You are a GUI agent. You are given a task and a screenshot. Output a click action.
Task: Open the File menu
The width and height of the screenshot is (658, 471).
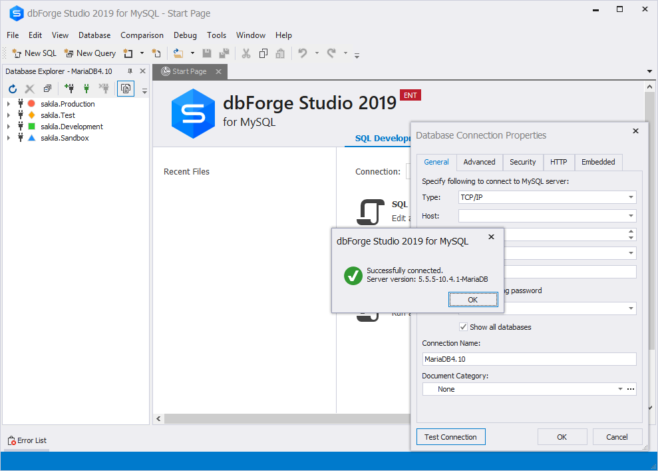click(13, 35)
